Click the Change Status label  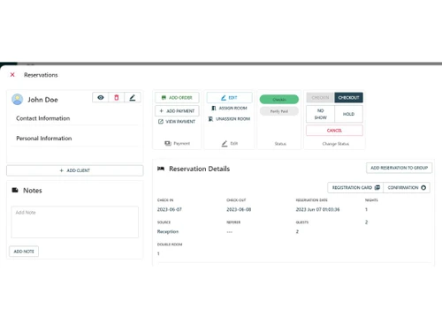[x=335, y=144]
